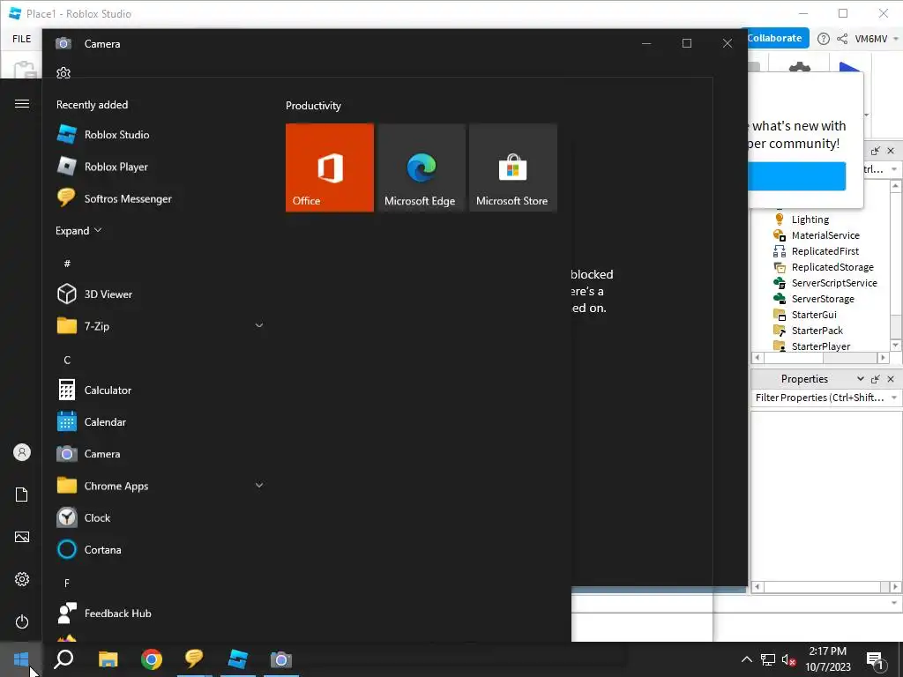Viewport: 903px width, 677px height.
Task: Launch Roblox Player from Start menu
Action: (x=160, y=167)
